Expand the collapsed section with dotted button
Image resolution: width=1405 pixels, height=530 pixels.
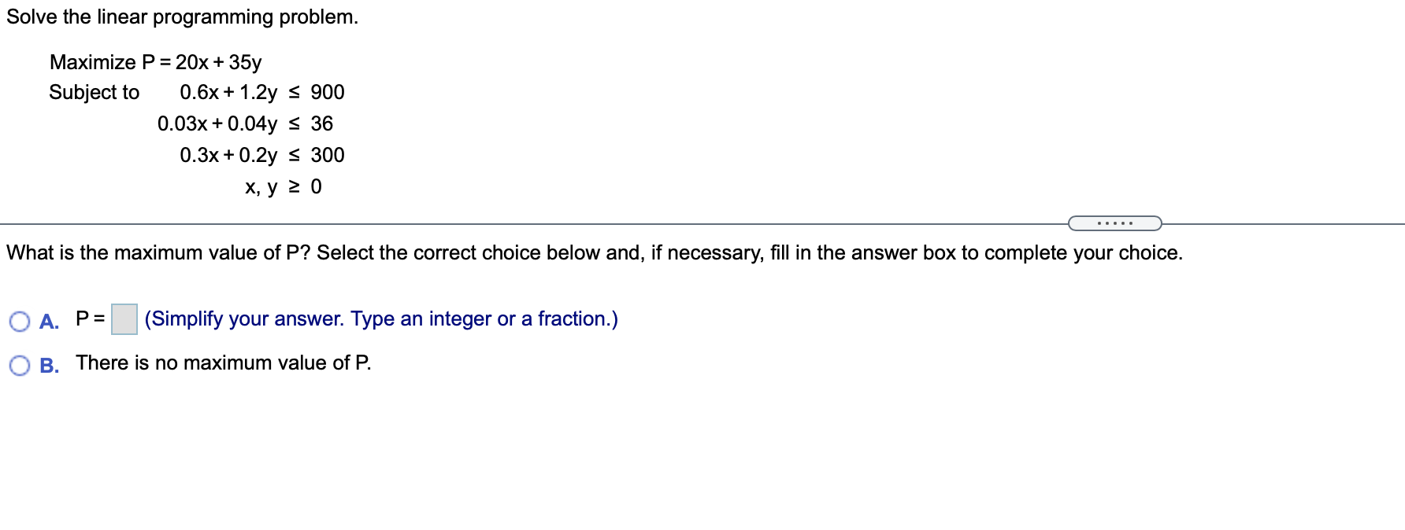pos(1114,223)
